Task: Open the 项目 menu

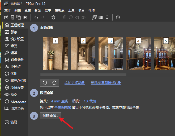Action: [81, 10]
